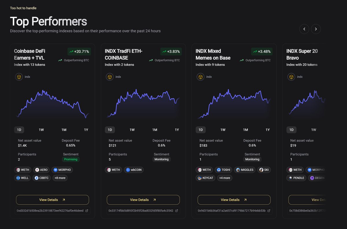
Task: View Details for Coinbase DeFi Earners + TVL
Action: 52,200
